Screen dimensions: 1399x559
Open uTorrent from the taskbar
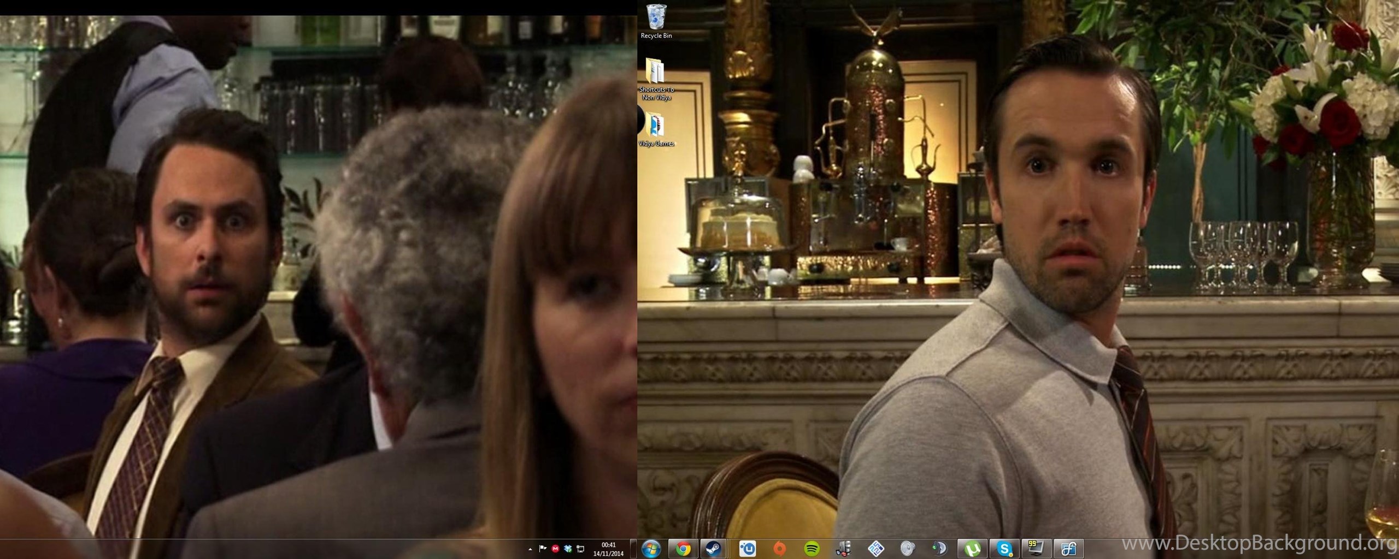point(972,549)
